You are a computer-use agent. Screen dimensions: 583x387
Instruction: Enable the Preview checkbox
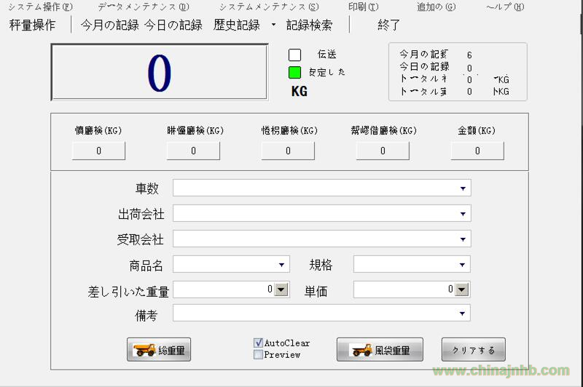[258, 354]
